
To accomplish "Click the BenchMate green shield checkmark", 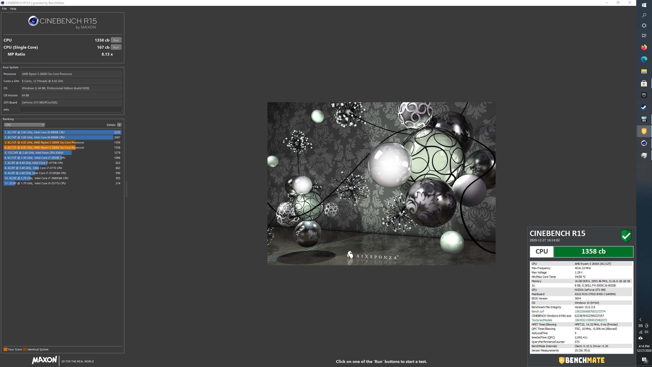I will pos(626,236).
